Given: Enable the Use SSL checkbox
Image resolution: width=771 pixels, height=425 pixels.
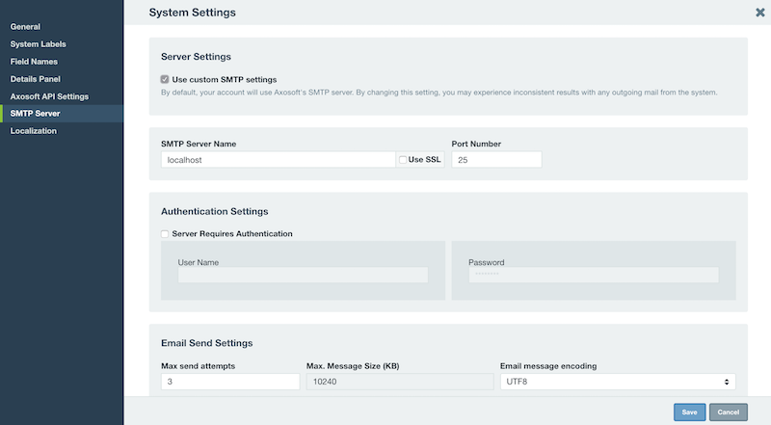Looking at the screenshot, I should (x=403, y=159).
